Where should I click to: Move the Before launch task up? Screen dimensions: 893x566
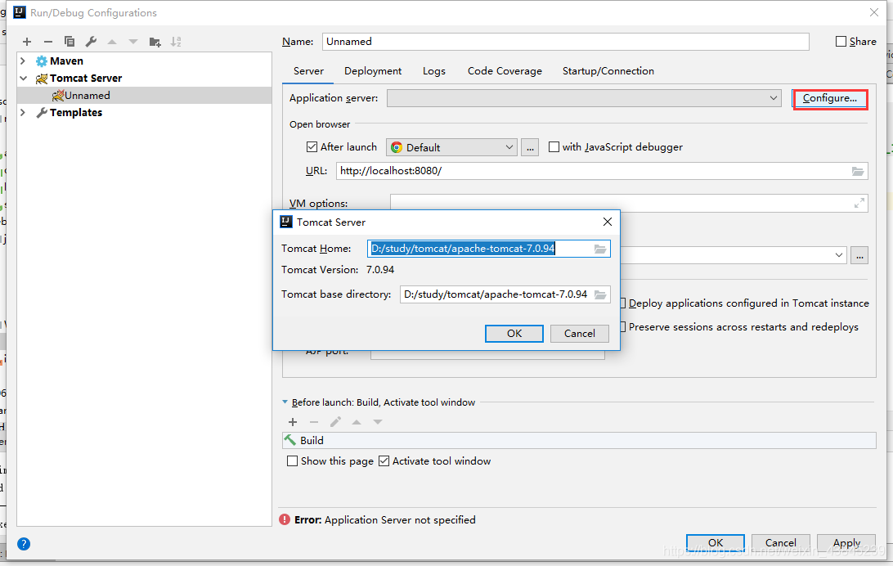pyautogui.click(x=357, y=422)
